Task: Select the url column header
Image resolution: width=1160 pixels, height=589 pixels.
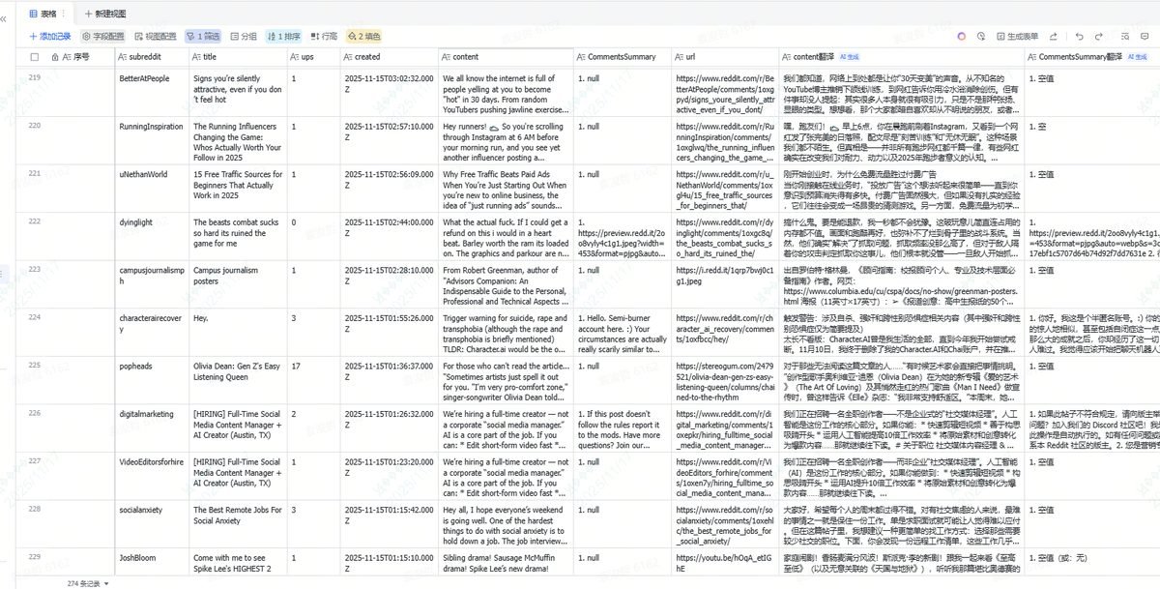Action: tap(725, 57)
